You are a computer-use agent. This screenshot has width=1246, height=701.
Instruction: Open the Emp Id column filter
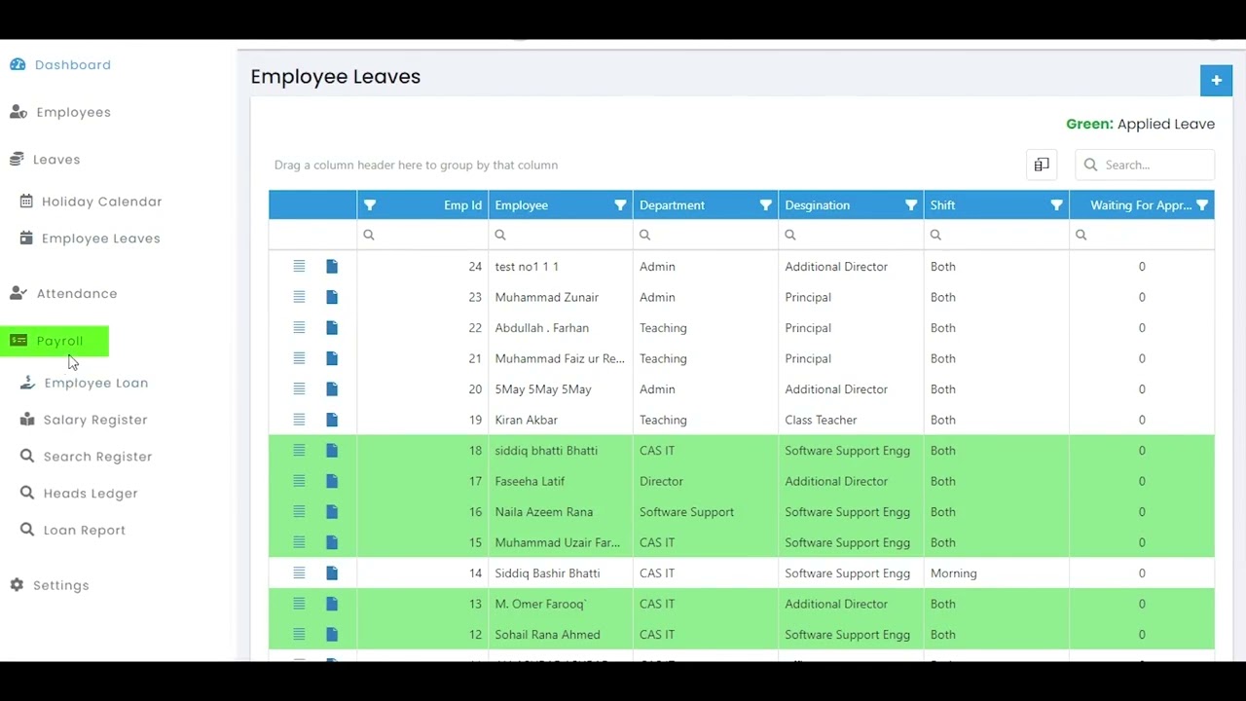coord(370,205)
